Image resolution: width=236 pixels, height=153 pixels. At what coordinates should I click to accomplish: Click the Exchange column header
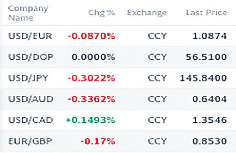coord(147,13)
